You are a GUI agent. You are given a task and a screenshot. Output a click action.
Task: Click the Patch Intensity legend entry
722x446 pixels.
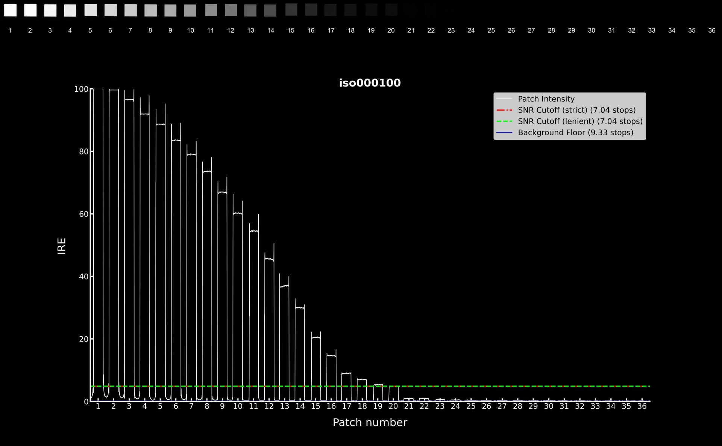tap(546, 99)
